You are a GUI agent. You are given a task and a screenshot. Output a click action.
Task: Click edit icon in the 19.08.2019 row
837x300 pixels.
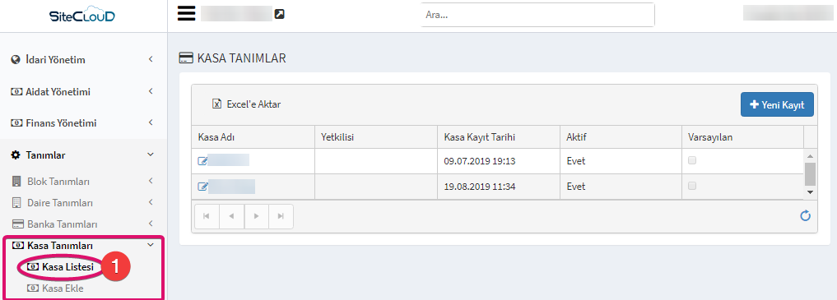[202, 187]
